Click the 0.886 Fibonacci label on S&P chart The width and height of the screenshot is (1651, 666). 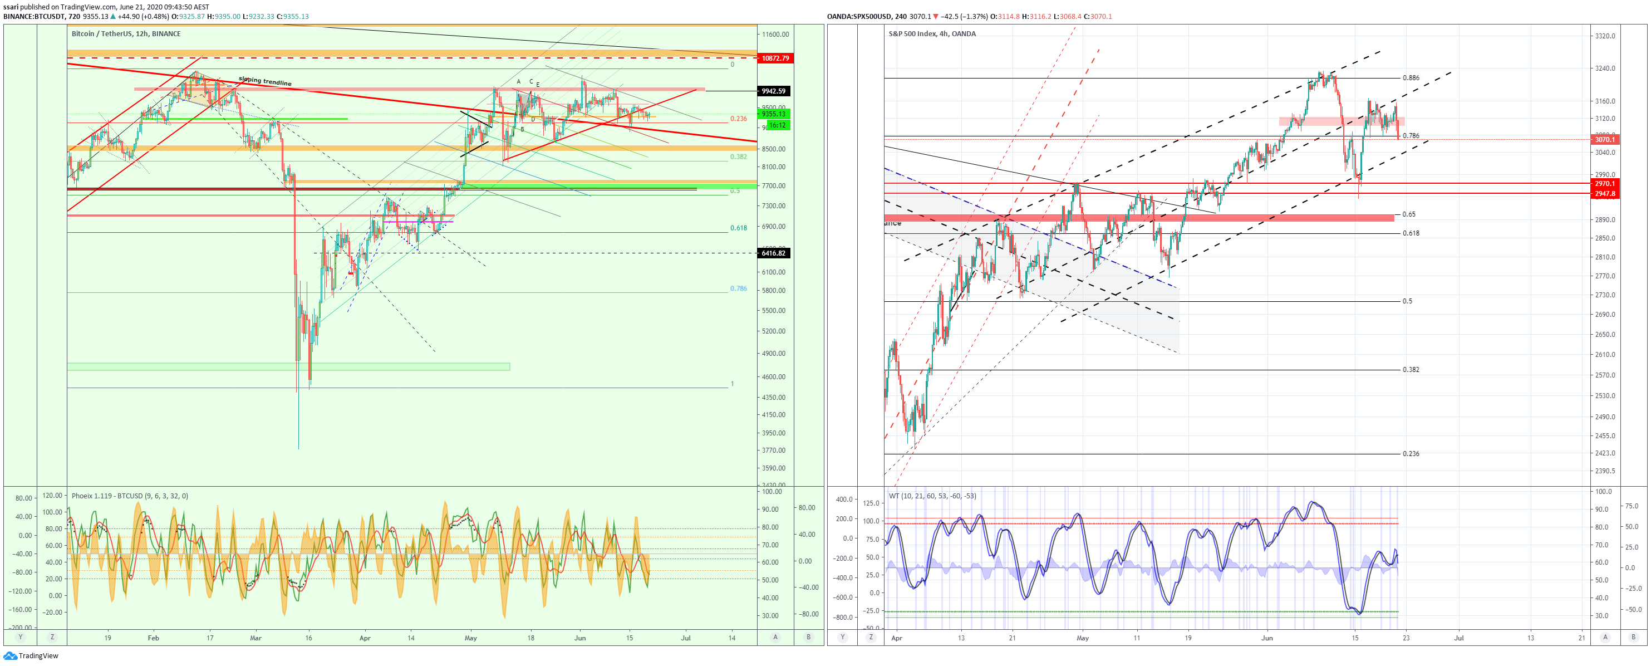(x=1411, y=78)
